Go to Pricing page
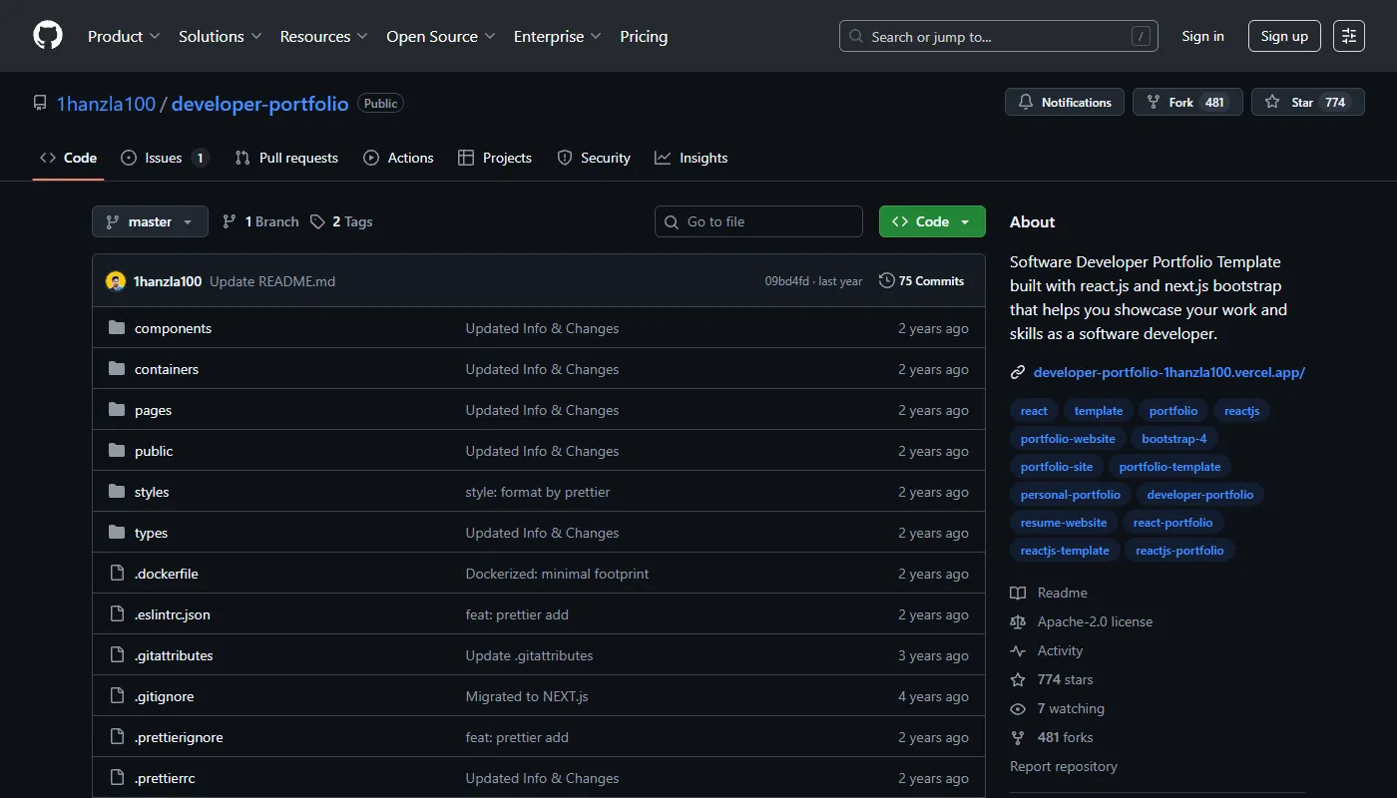1397x798 pixels. (x=644, y=36)
